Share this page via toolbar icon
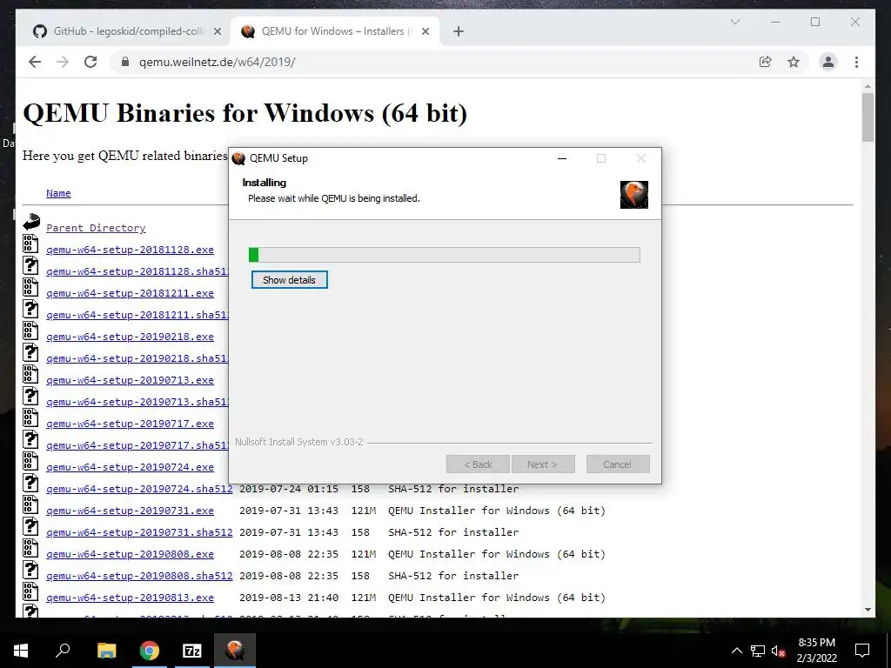891x668 pixels. 766,62
